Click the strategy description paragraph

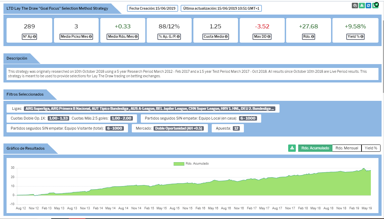(x=188, y=74)
